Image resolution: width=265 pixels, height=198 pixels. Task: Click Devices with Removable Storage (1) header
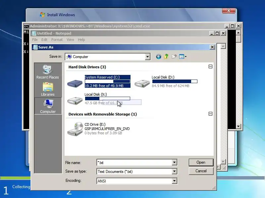(103, 114)
